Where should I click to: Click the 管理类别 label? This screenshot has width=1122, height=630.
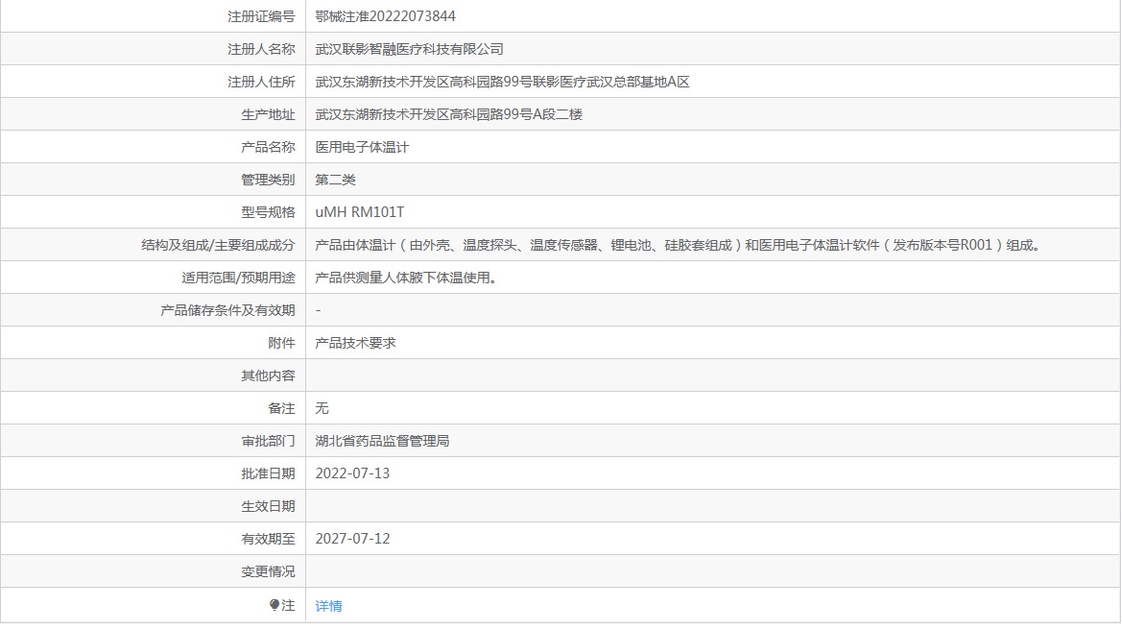coord(268,180)
